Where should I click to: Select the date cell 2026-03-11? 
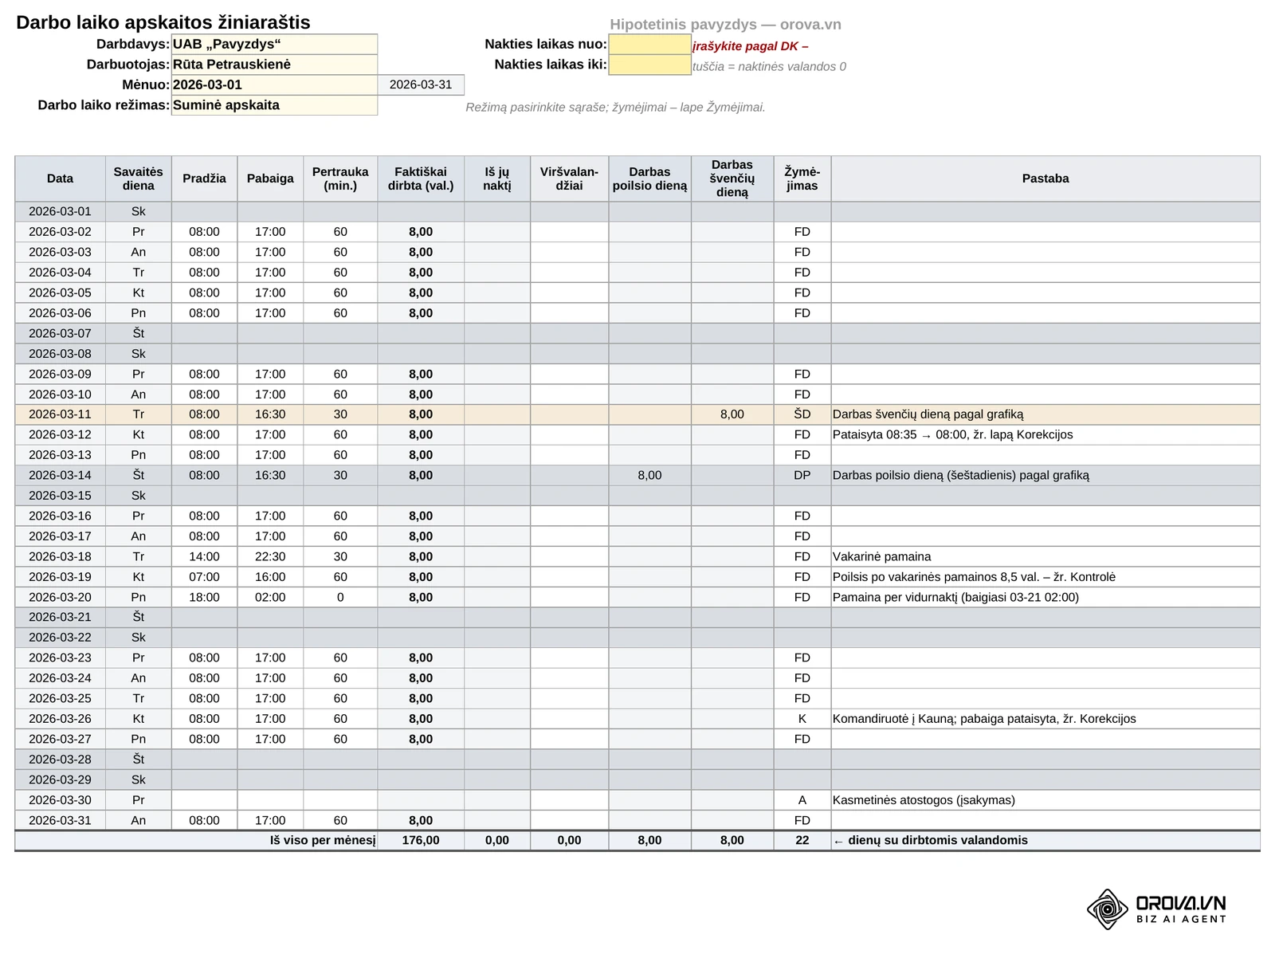(x=60, y=414)
